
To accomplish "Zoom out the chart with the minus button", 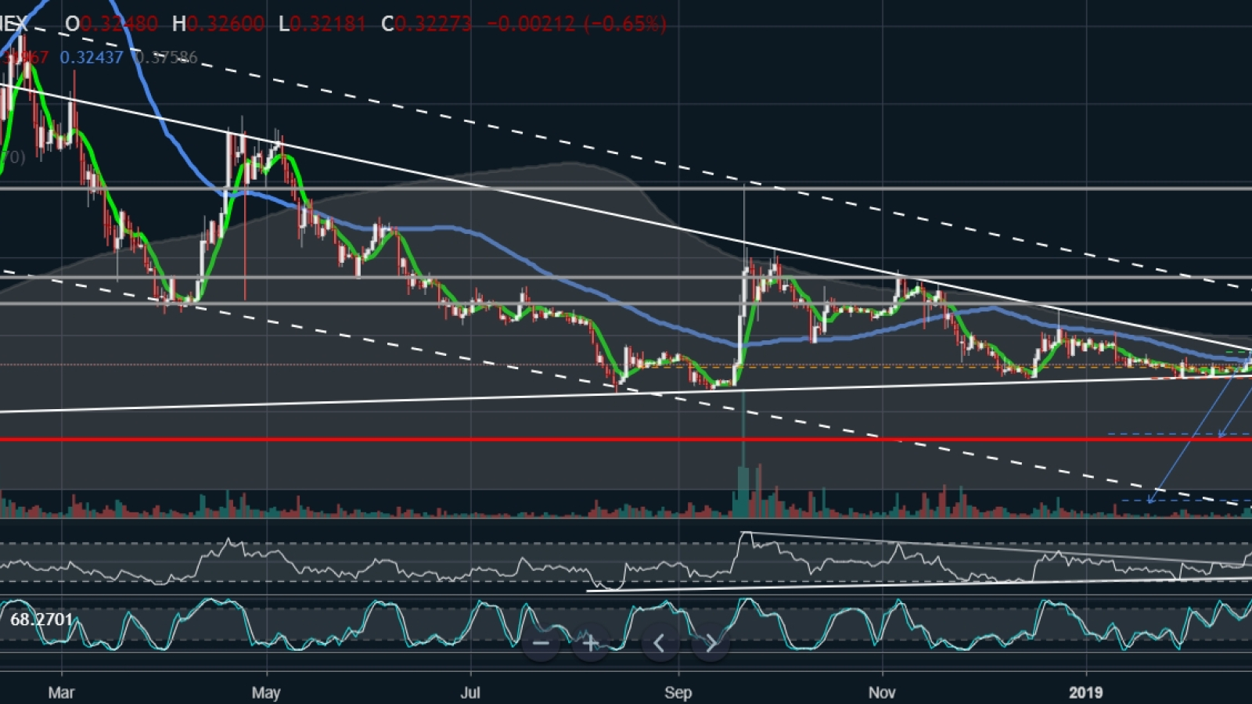I will coord(541,644).
